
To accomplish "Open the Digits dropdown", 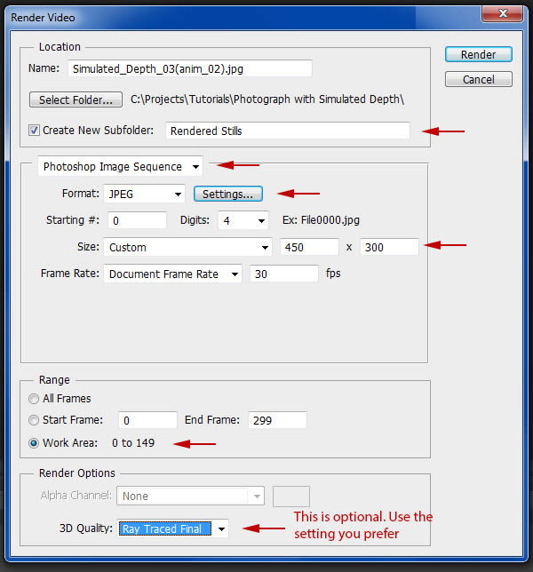I will [x=243, y=220].
